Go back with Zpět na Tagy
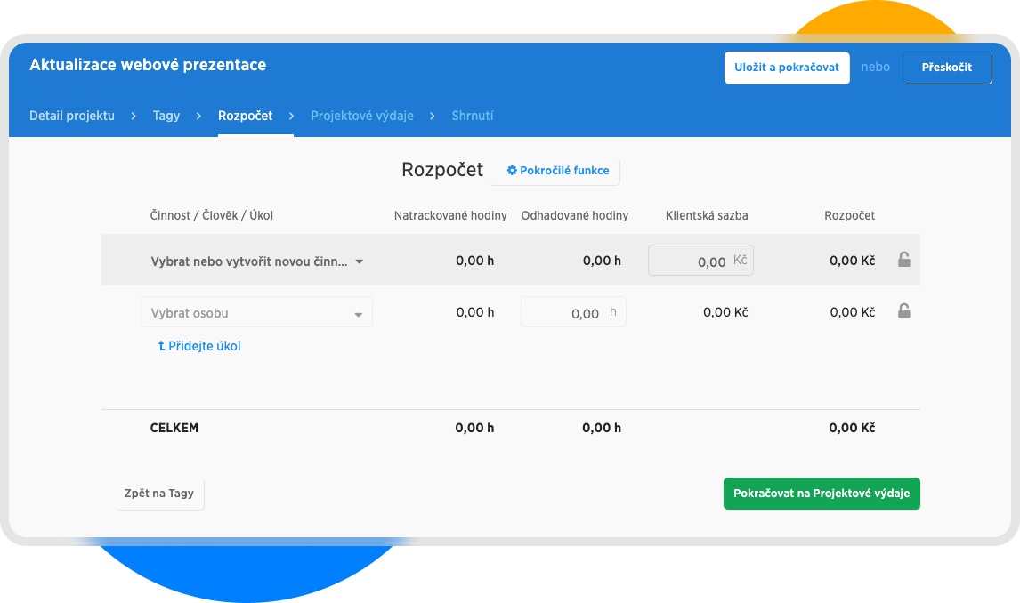The width and height of the screenshot is (1020, 603). pyautogui.click(x=158, y=494)
